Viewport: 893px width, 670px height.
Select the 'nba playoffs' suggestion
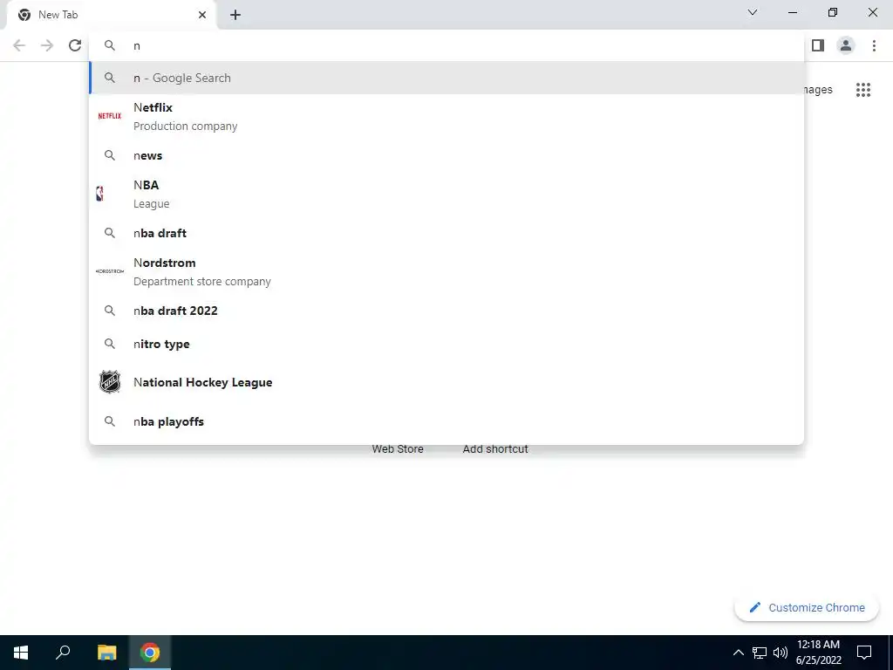coord(446,421)
